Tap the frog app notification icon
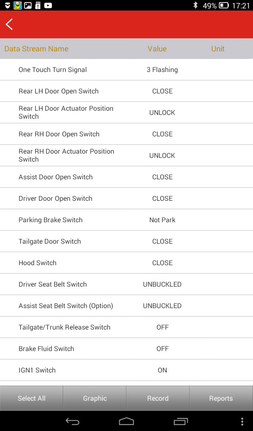The height and width of the screenshot is (431, 253). 18,5
